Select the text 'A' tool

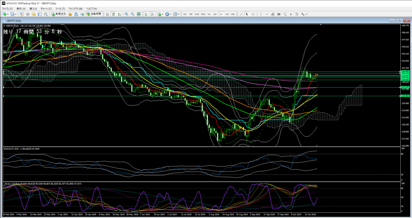tap(291, 14)
